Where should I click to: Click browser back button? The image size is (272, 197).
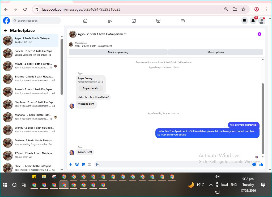[6, 9]
